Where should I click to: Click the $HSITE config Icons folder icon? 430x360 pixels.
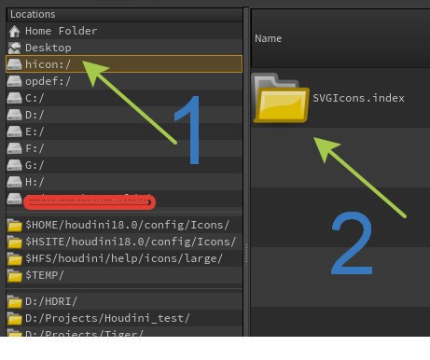[14, 242]
